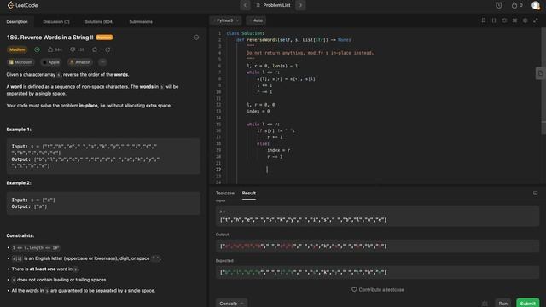This screenshot has height=307, width=546.
Task: Click the 'class Solution:' code line
Action: (x=245, y=33)
